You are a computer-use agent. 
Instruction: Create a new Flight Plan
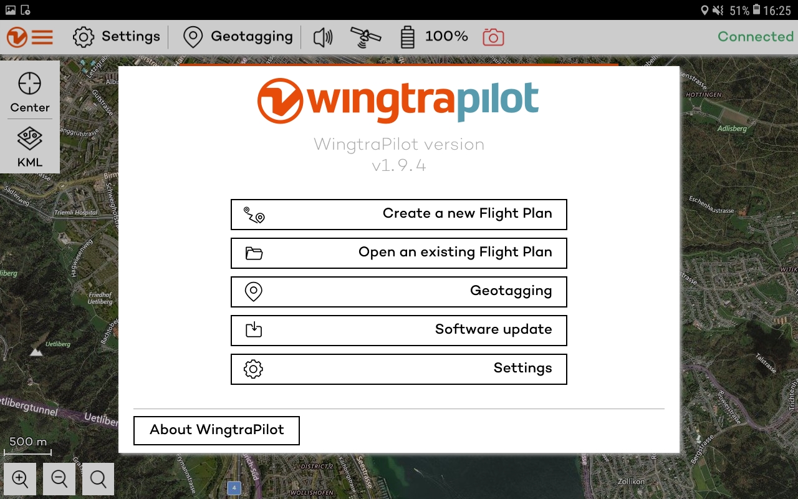[x=399, y=214]
